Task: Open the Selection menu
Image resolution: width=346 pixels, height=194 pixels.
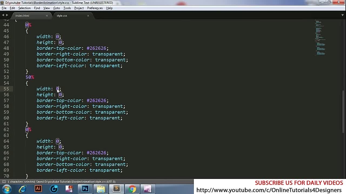Action: point(24,8)
